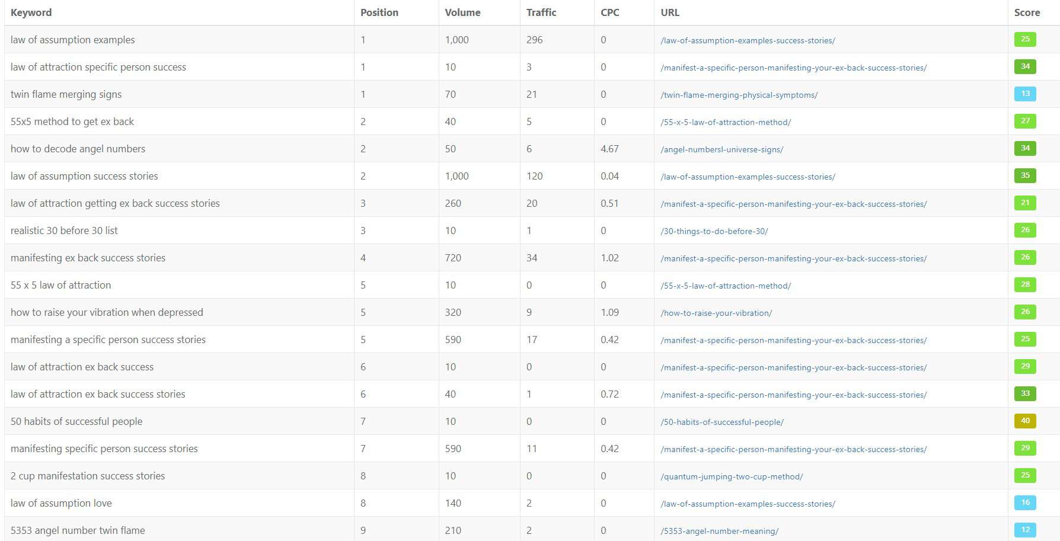Open the /angel-numbersl-universe-signs/ link
The width and height of the screenshot is (1060, 541).
(721, 149)
